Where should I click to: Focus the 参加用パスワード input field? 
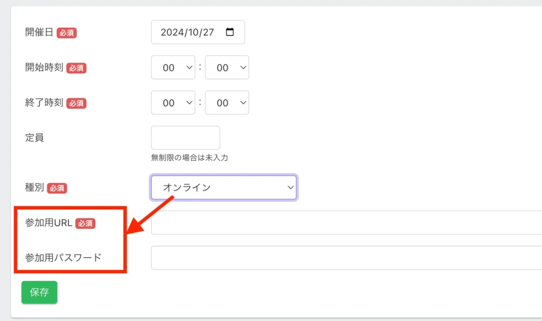346,258
